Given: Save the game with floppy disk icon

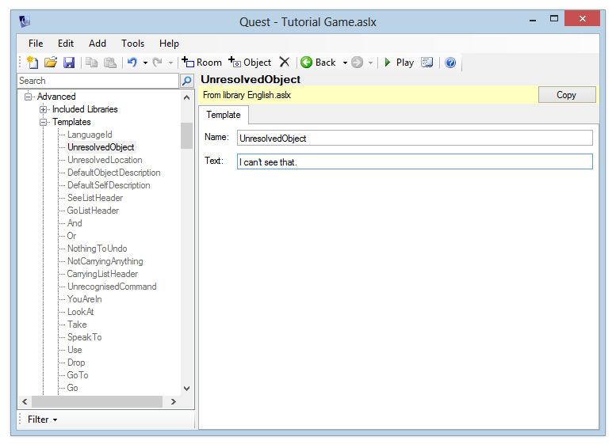Looking at the screenshot, I should (x=69, y=63).
